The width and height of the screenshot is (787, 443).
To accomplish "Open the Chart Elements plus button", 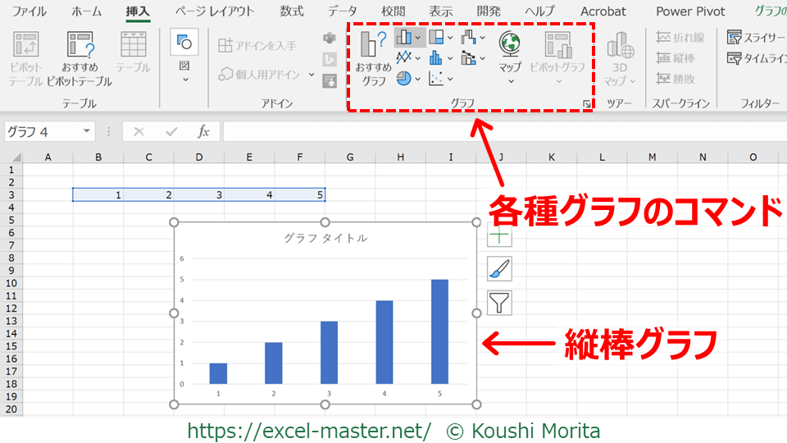I will click(499, 236).
